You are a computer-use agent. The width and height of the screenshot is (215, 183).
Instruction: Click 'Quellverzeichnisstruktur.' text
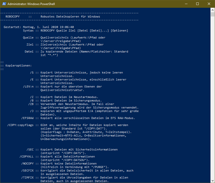62,90
